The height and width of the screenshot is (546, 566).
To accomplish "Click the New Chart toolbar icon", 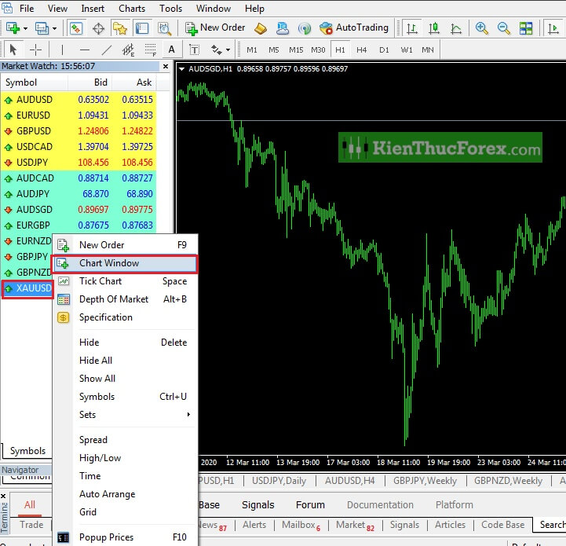I will (x=13, y=27).
